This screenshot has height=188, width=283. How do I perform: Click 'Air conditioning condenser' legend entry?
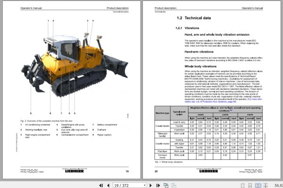point(38,125)
